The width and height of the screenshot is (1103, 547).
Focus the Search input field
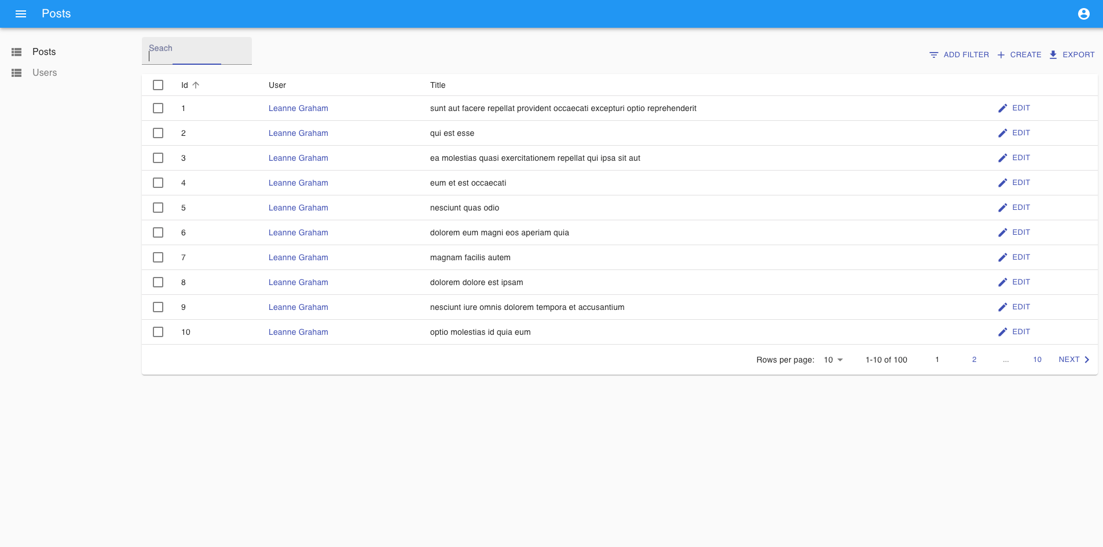[x=197, y=51]
